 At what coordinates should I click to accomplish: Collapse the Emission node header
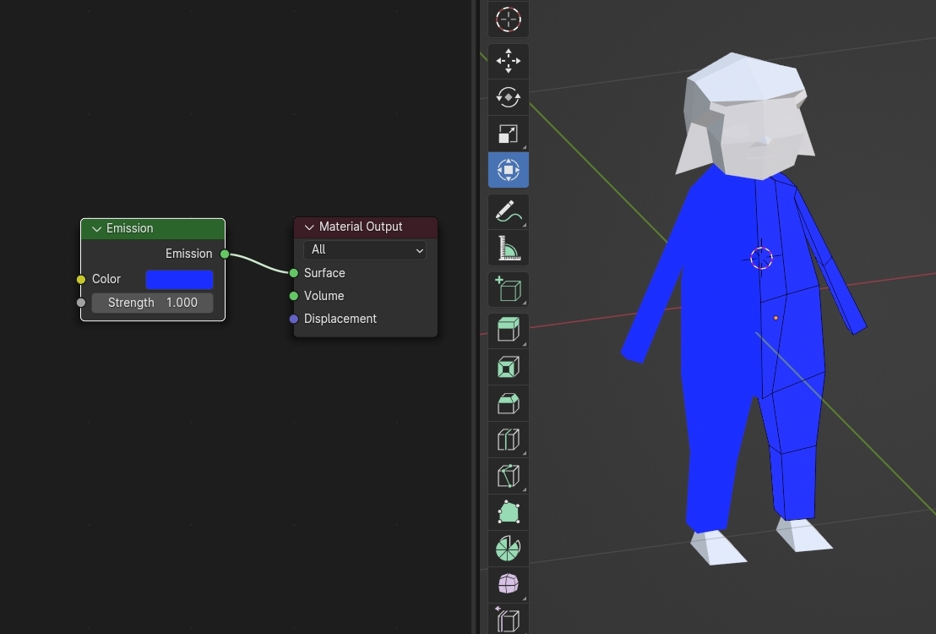pyautogui.click(x=95, y=228)
